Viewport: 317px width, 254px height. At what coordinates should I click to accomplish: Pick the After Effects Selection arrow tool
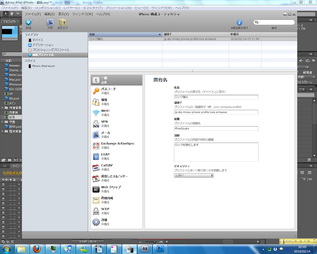[5, 13]
